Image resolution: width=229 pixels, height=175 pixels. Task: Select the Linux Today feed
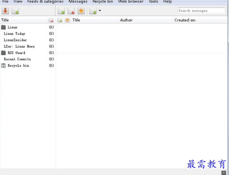[x=28, y=33]
